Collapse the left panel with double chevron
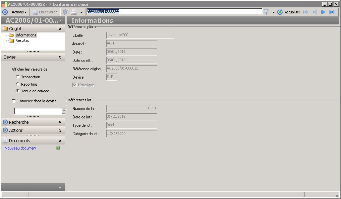Image resolution: width=341 pixels, height=199 pixels. click(60, 21)
